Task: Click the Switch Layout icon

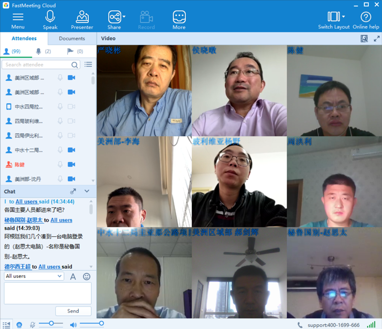Action: [334, 18]
